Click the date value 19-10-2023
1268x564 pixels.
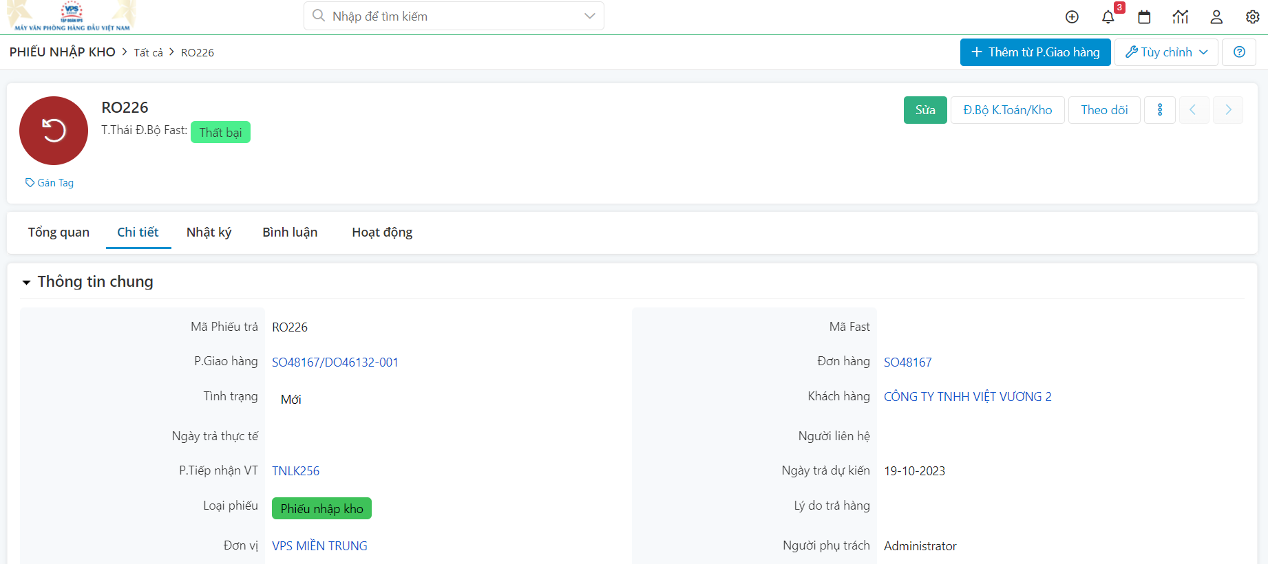914,471
